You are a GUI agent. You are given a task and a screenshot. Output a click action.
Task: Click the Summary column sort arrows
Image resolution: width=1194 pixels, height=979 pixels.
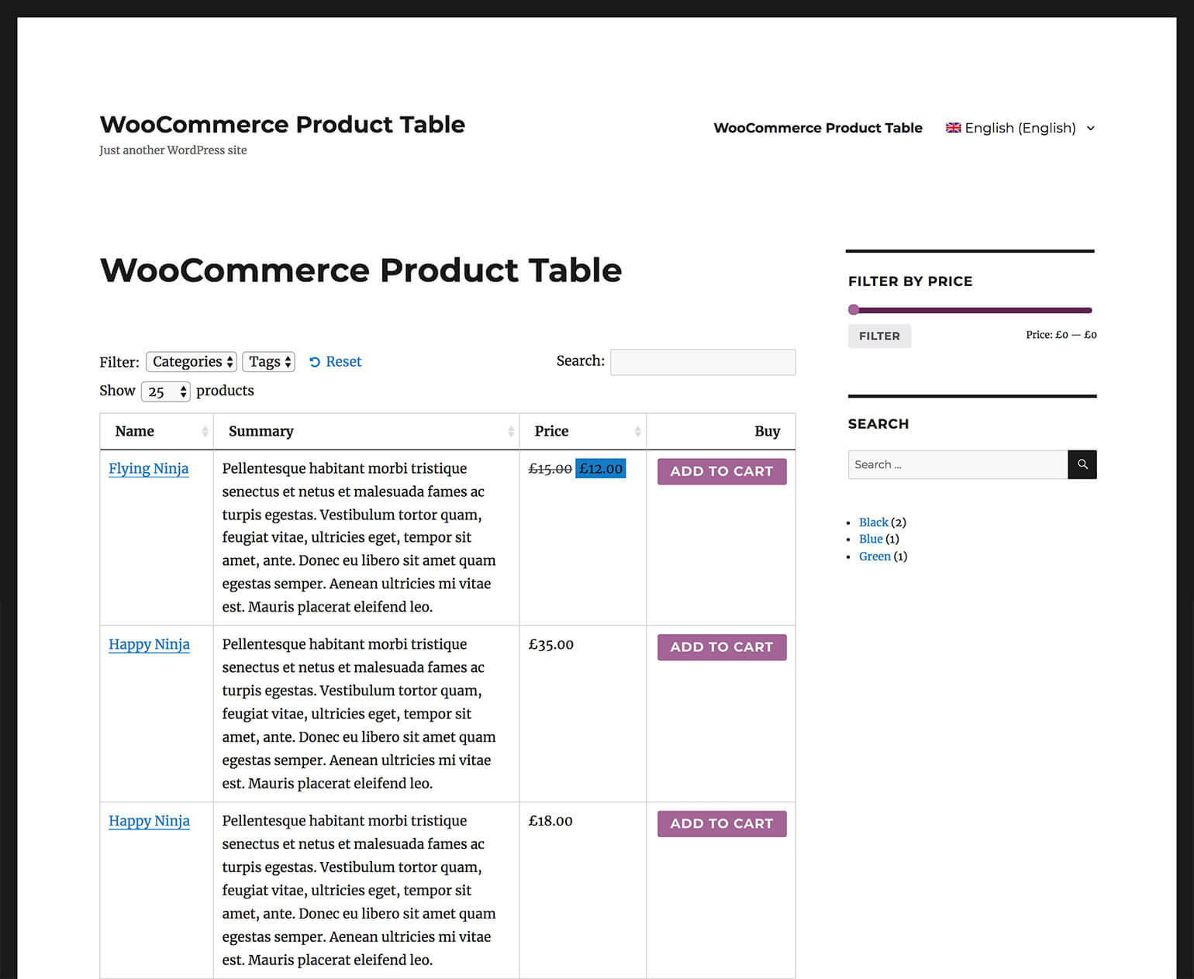click(x=511, y=431)
